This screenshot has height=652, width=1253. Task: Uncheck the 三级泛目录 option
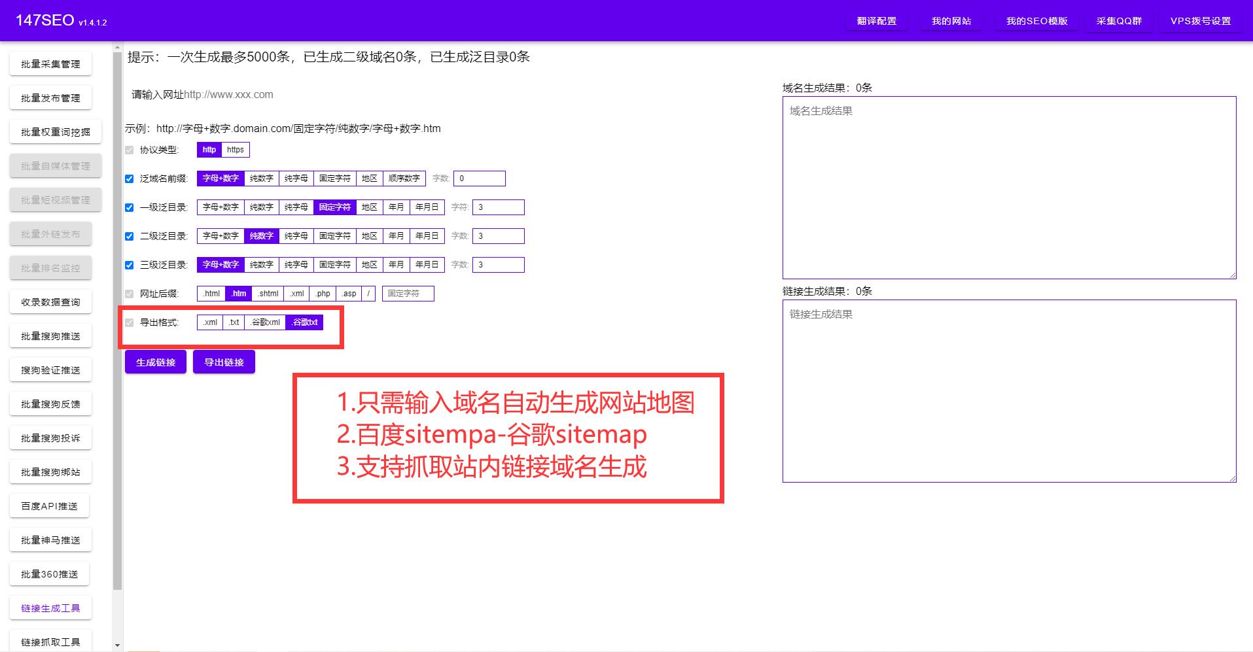click(x=129, y=264)
